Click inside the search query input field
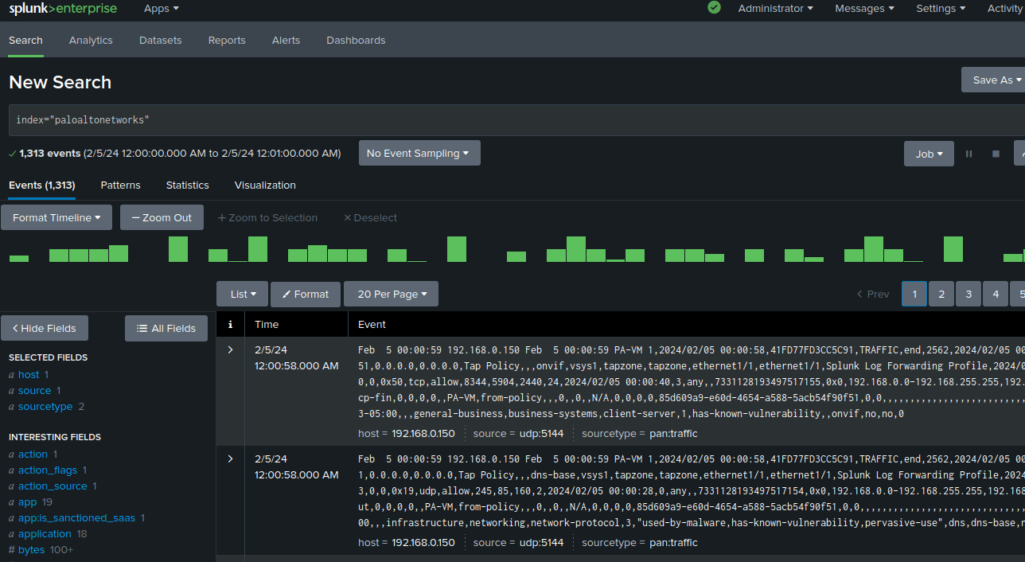The image size is (1025, 562). click(x=318, y=120)
